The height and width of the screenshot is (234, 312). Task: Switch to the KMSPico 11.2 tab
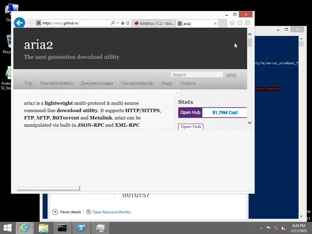154,23
